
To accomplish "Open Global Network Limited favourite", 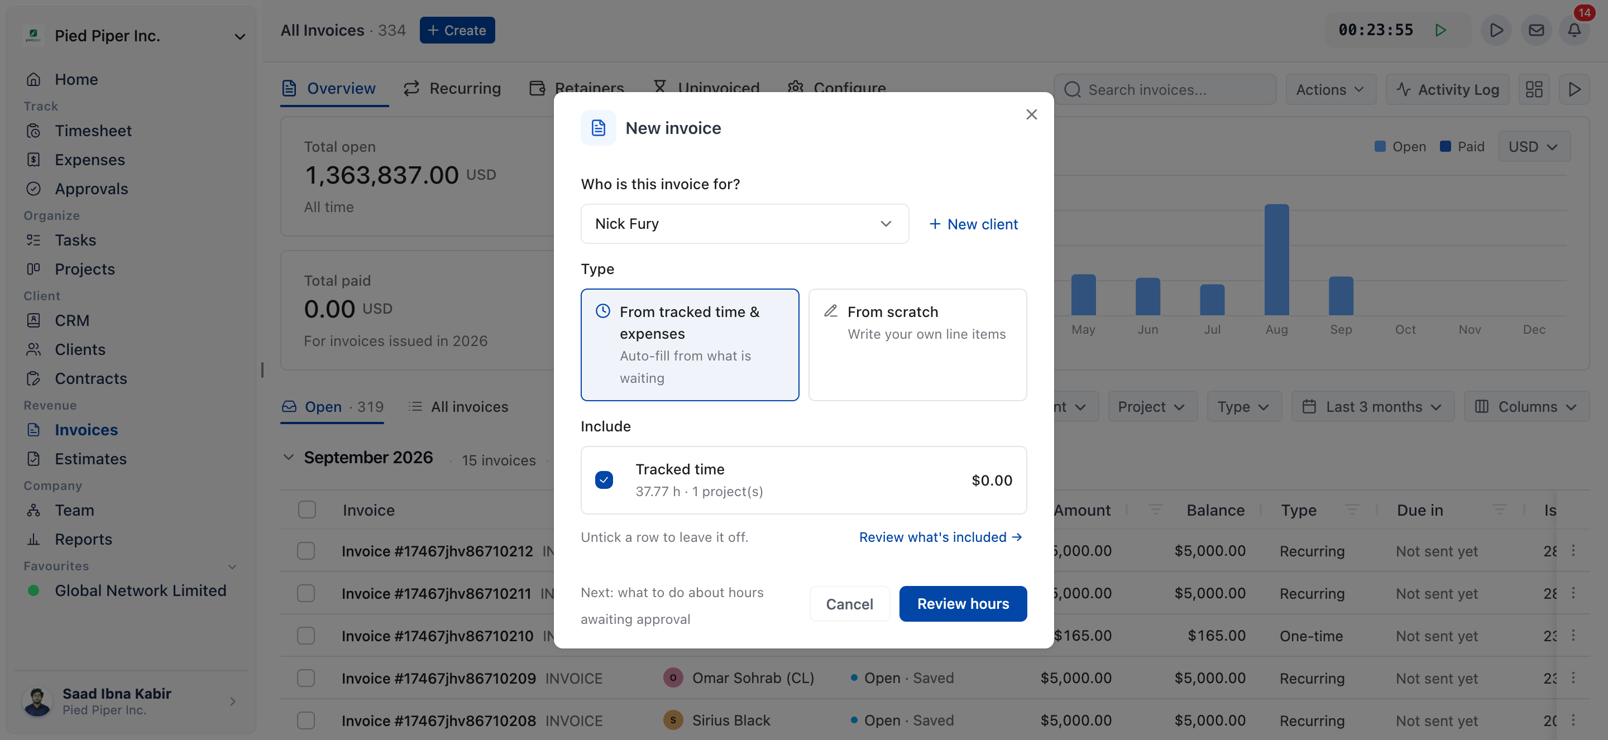I will click(127, 590).
